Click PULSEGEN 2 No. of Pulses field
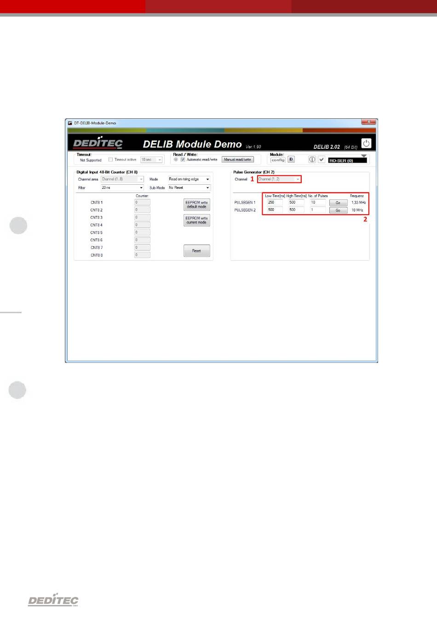Image resolution: width=437 pixels, height=619 pixels. point(318,210)
